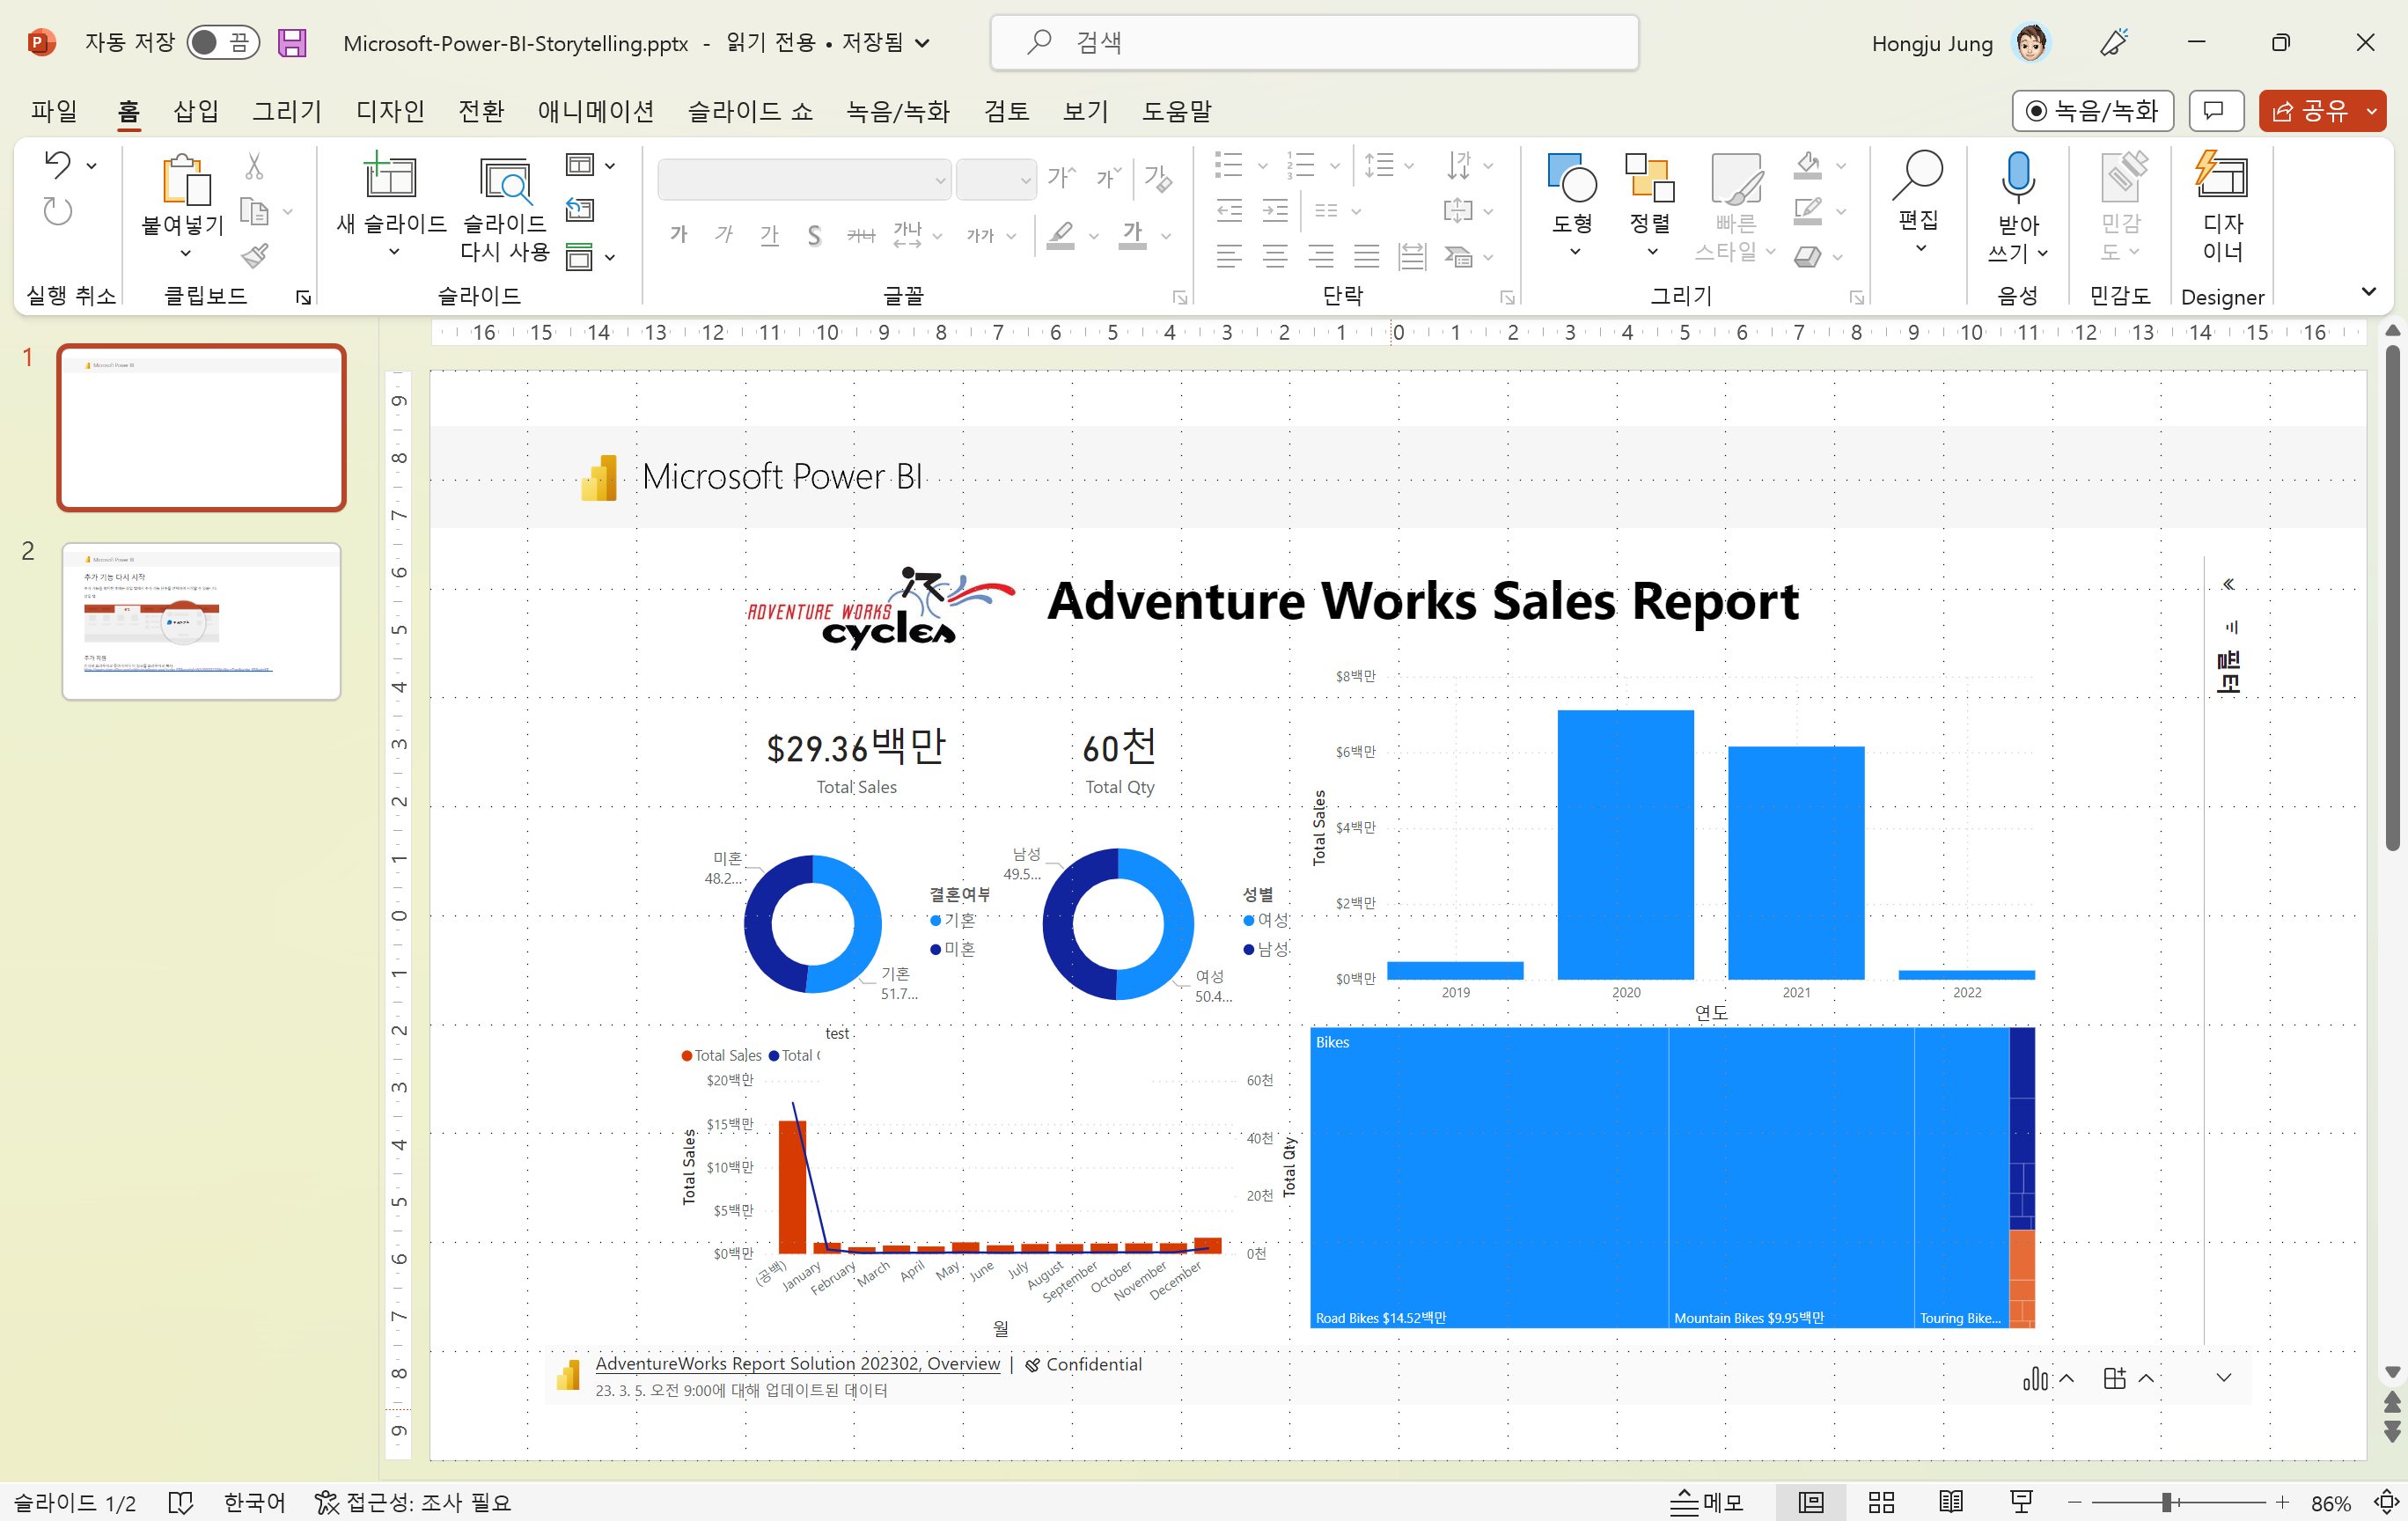Viewport: 2408px width, 1521px height.
Task: Click the Format Painter brush icon
Action: (x=255, y=256)
